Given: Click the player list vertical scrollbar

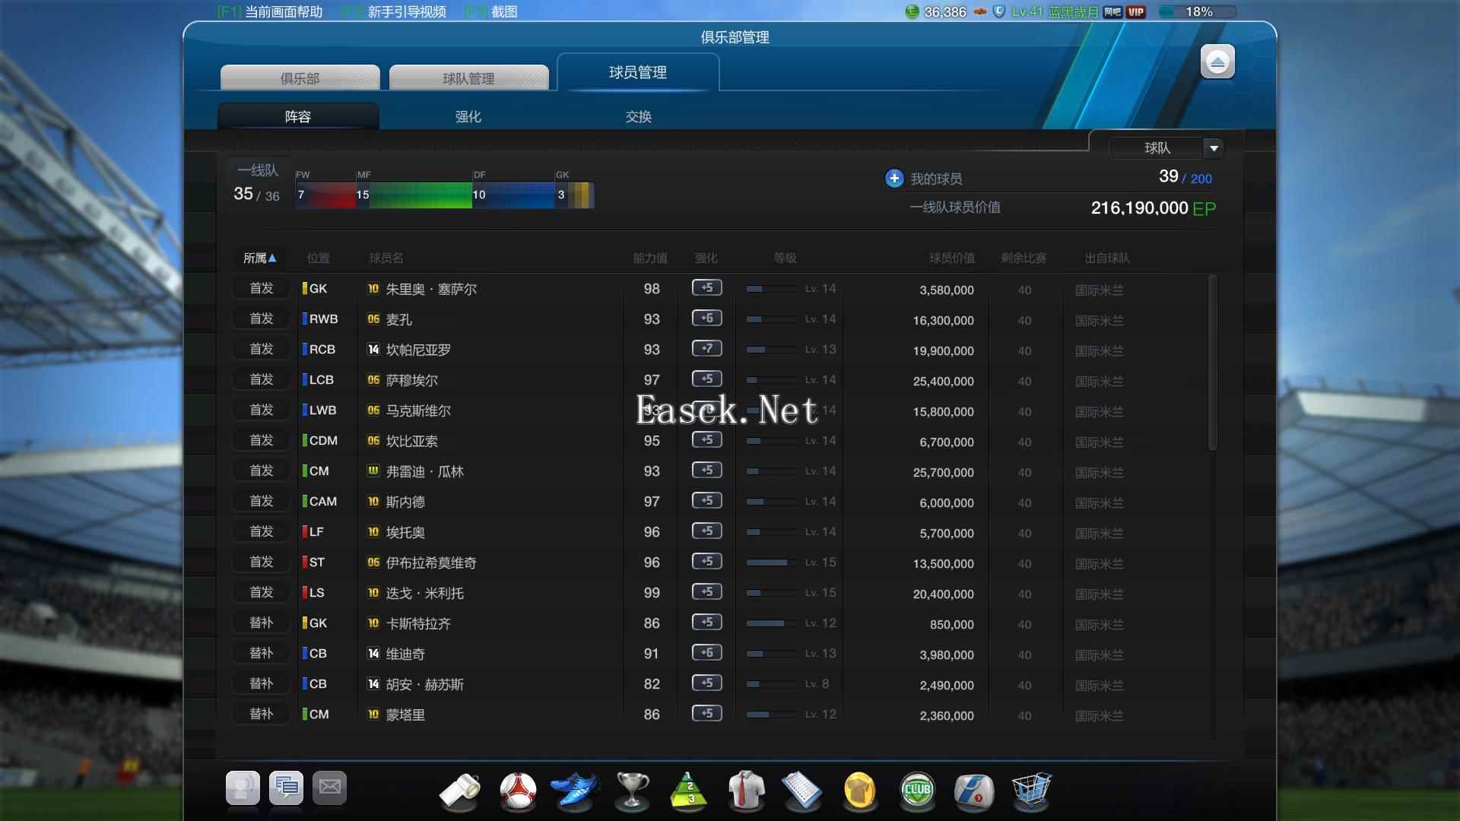Looking at the screenshot, I should pyautogui.click(x=1213, y=363).
